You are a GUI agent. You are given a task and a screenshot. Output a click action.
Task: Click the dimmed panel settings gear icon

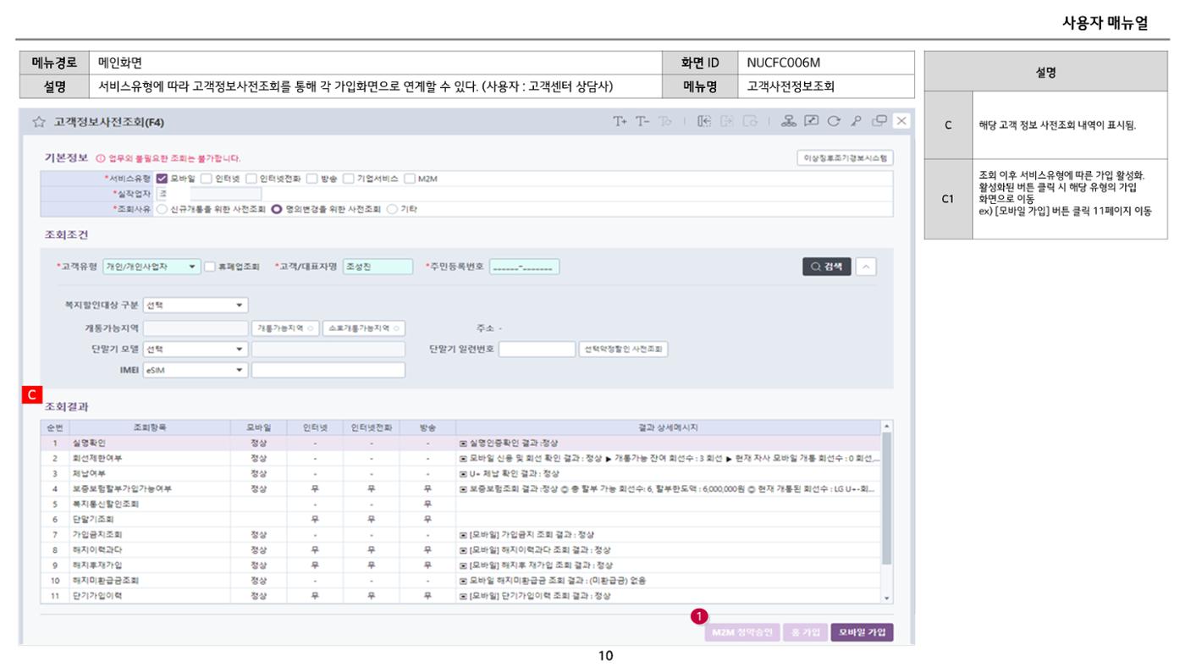coord(748,122)
